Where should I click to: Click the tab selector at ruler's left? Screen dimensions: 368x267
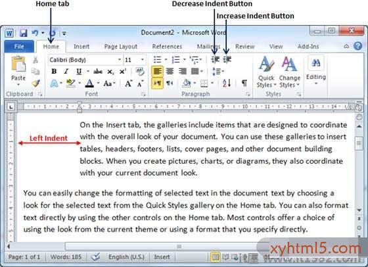click(11, 107)
